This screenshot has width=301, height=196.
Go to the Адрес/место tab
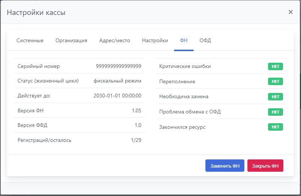point(115,41)
